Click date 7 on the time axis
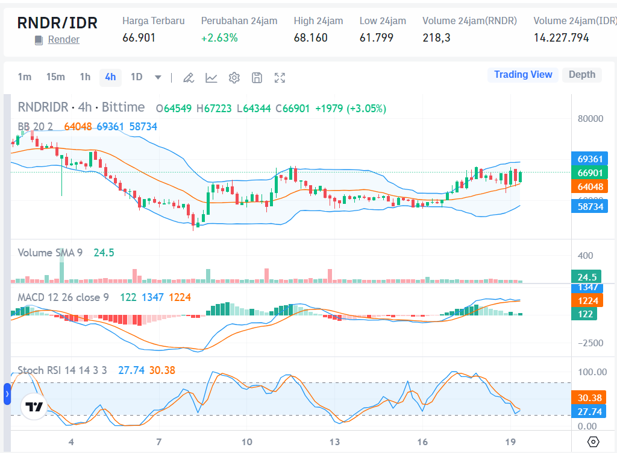Screen dimensions: 617x453 pyautogui.click(x=158, y=442)
